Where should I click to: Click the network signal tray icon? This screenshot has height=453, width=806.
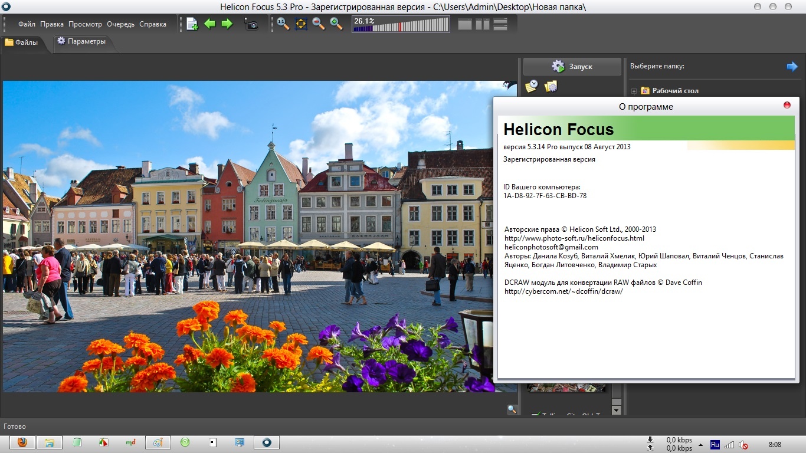click(x=729, y=445)
